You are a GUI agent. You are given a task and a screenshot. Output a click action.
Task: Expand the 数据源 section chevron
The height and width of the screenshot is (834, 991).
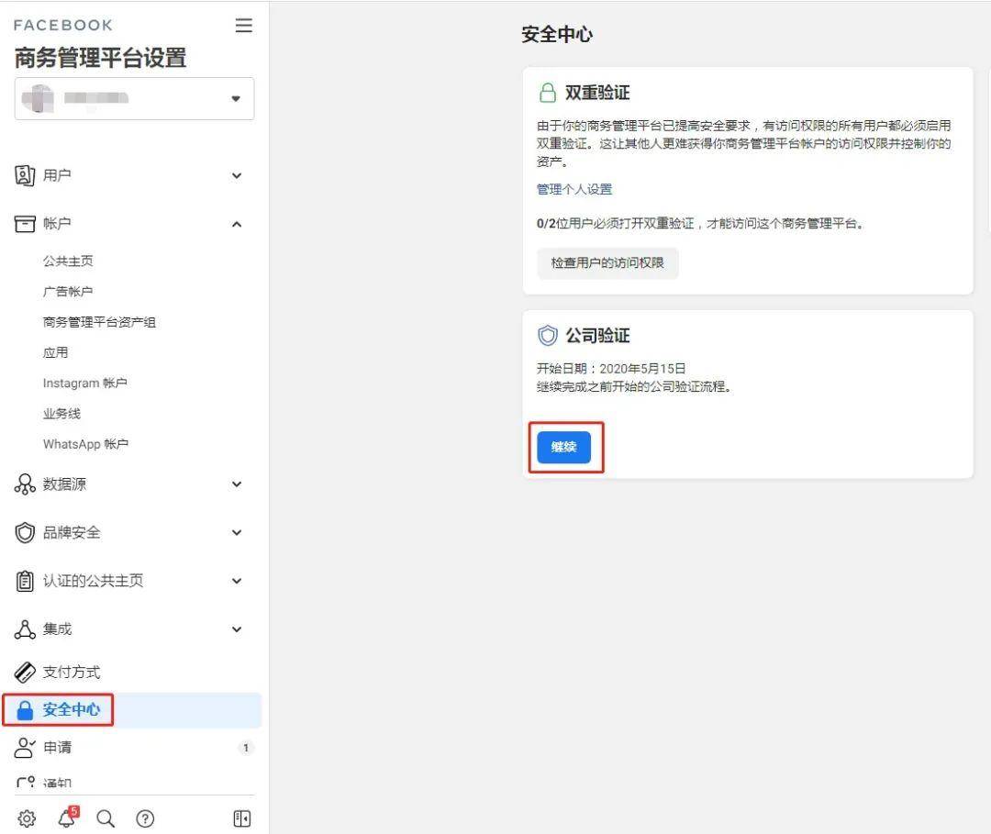pyautogui.click(x=237, y=484)
